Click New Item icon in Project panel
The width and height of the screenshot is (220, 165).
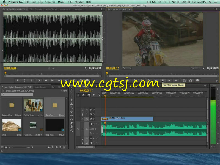(x=60, y=147)
